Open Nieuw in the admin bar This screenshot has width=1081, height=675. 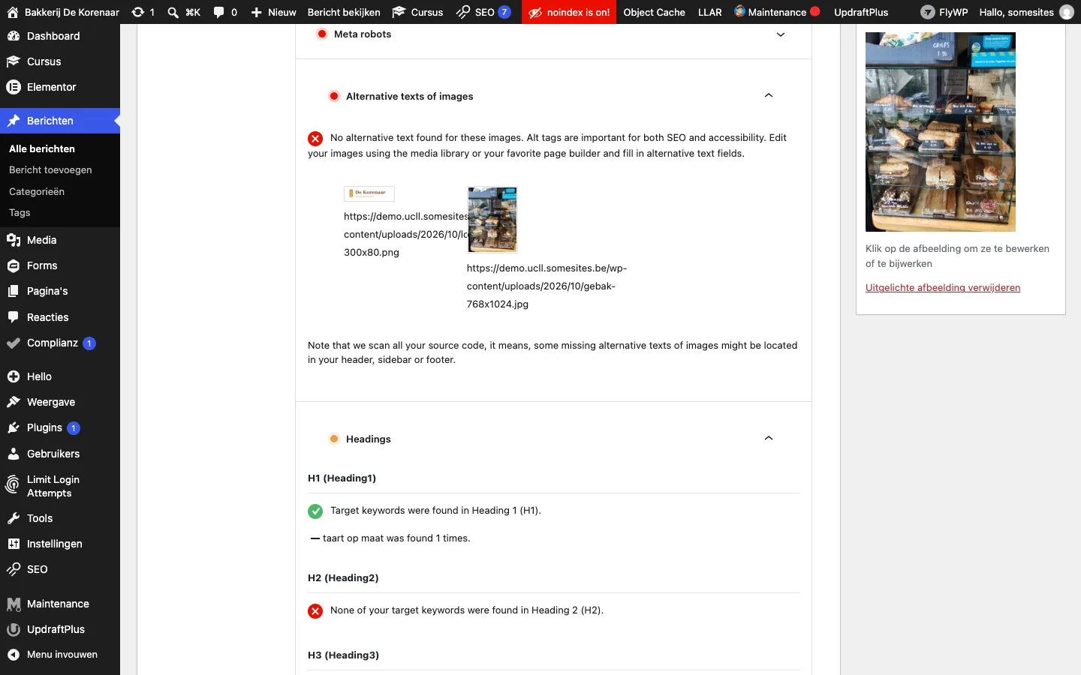point(273,12)
